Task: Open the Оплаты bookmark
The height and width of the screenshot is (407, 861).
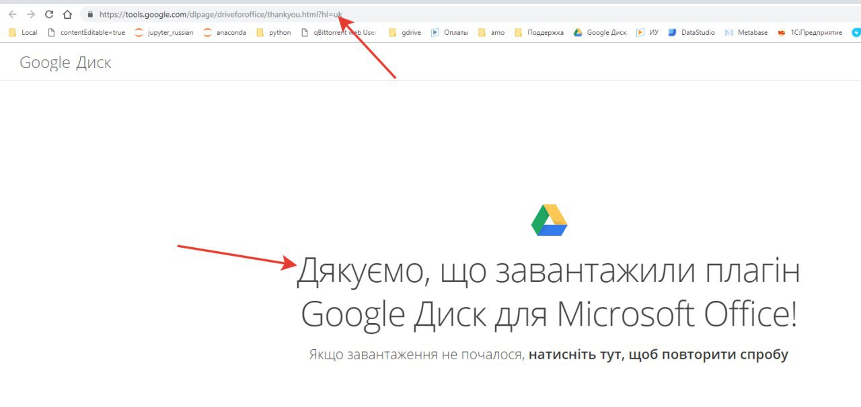Action: tap(449, 32)
